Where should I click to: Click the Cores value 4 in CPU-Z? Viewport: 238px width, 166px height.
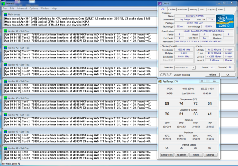[x=212, y=67]
